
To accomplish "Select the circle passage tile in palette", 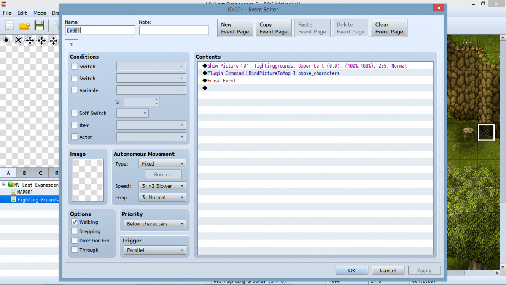I will coord(6,41).
